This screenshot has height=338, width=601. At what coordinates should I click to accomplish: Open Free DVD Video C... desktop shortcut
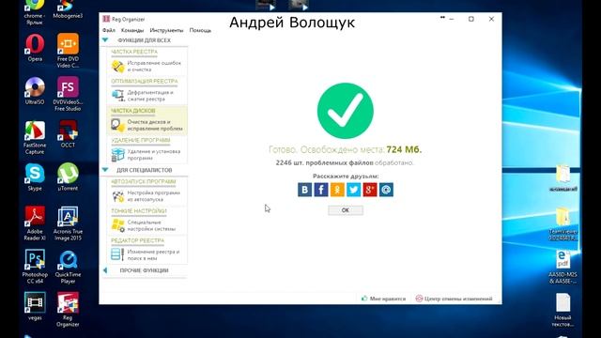[x=68, y=51]
